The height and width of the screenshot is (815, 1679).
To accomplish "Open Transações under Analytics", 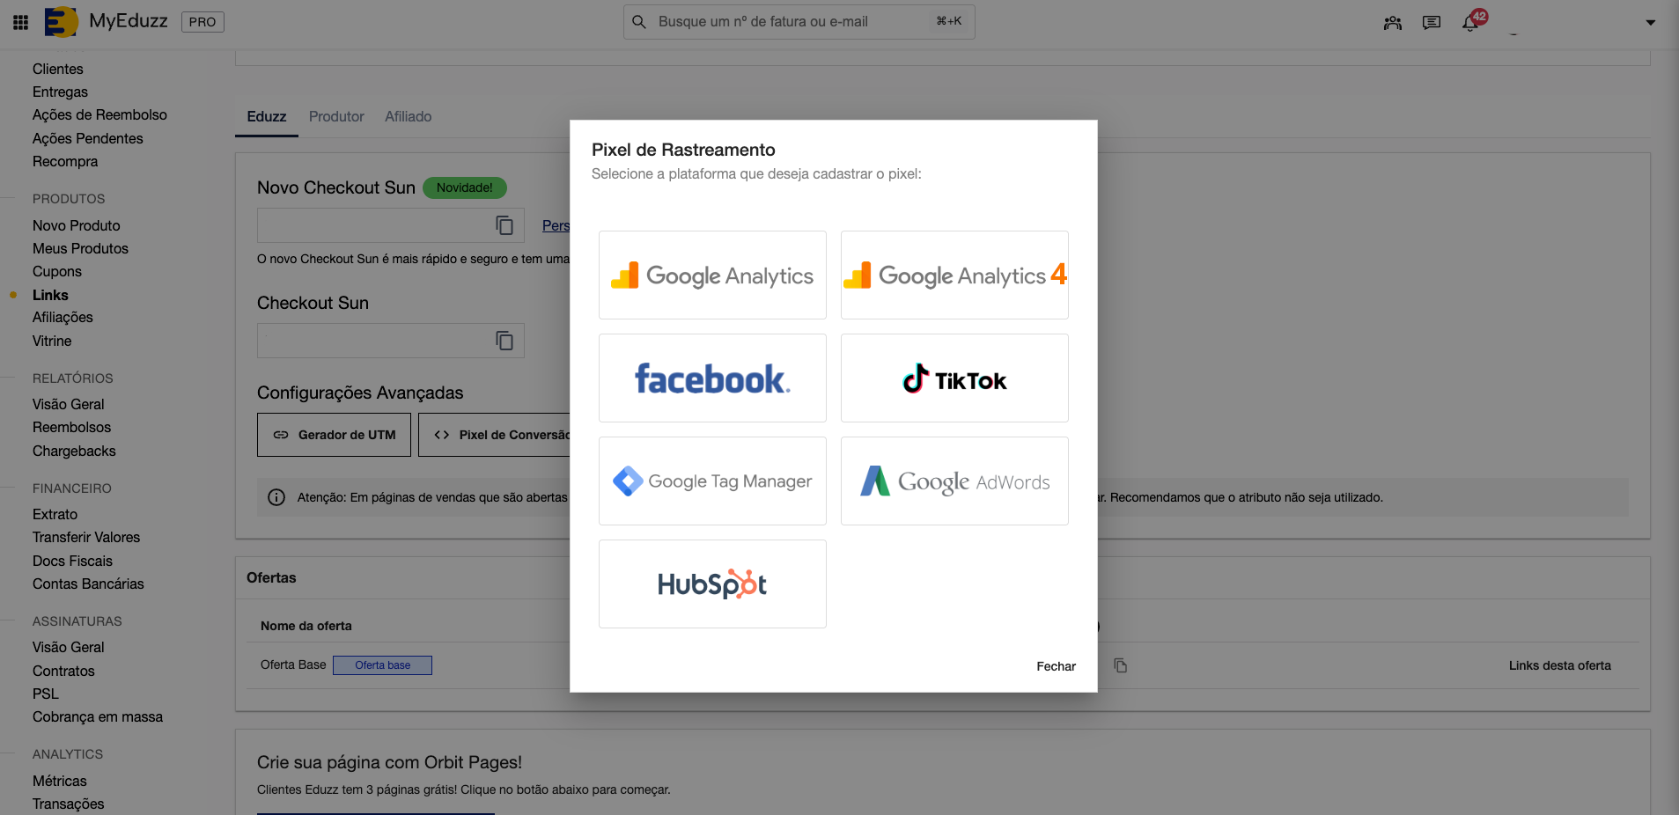I will (68, 804).
